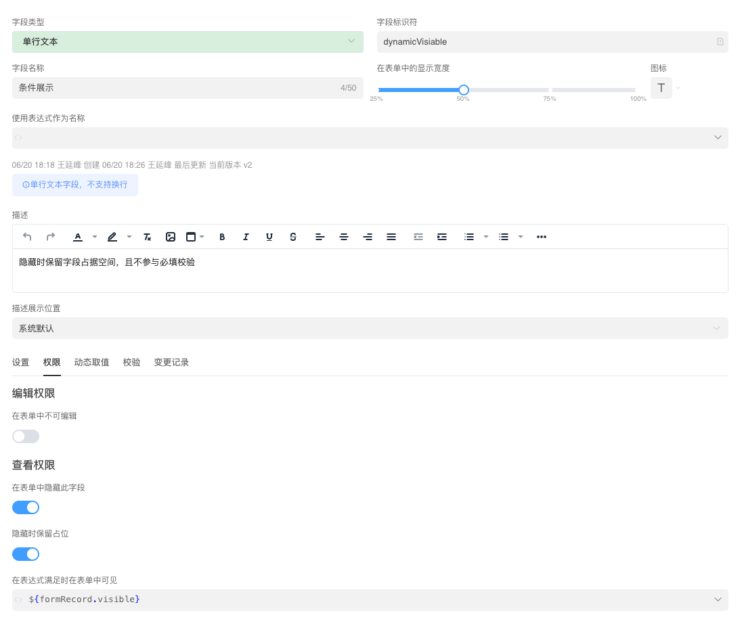Toggle underline formatting in the toolbar
The image size is (742, 638).
[x=269, y=237]
